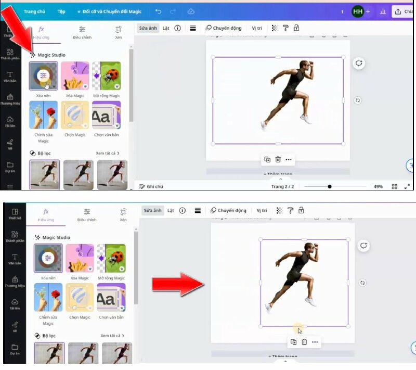Click the zoom slider handle in bottom bar
The image size is (416, 370).
point(330,186)
